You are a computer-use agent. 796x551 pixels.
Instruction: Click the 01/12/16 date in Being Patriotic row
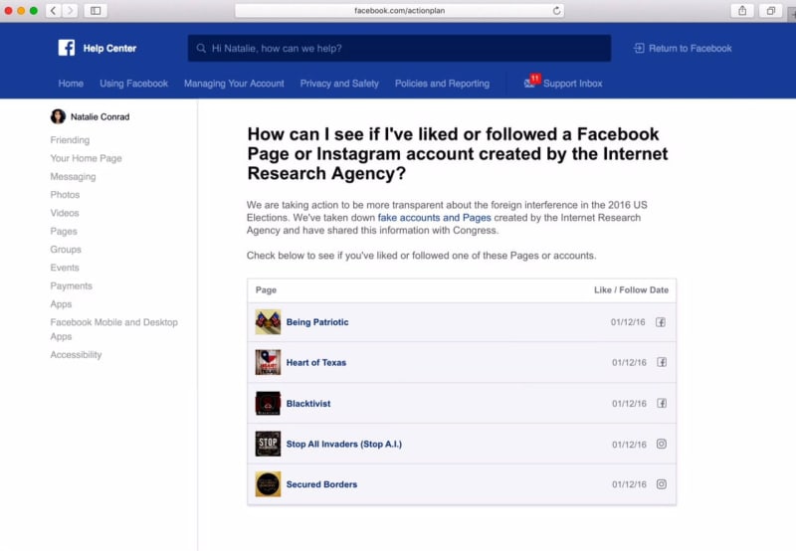click(x=628, y=322)
